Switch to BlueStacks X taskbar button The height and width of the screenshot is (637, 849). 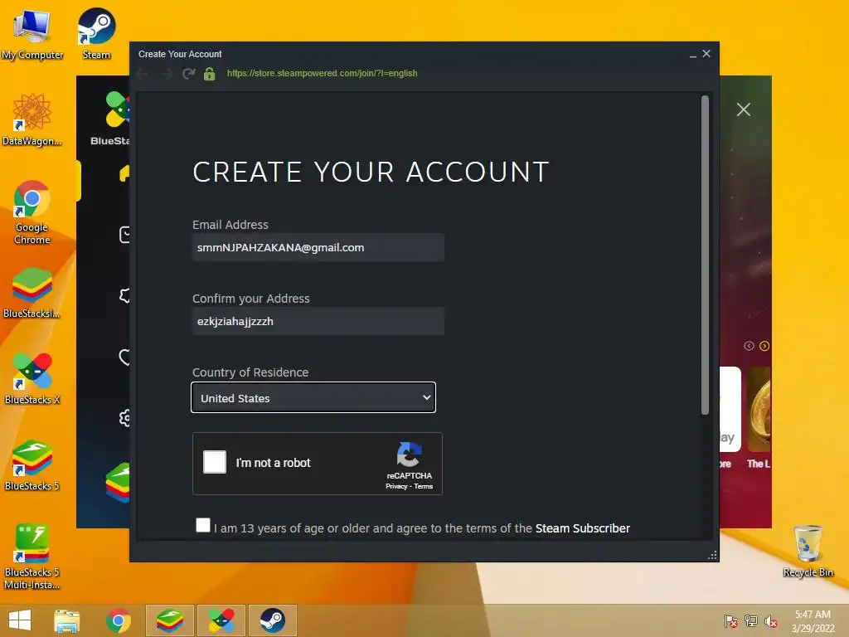tap(221, 620)
